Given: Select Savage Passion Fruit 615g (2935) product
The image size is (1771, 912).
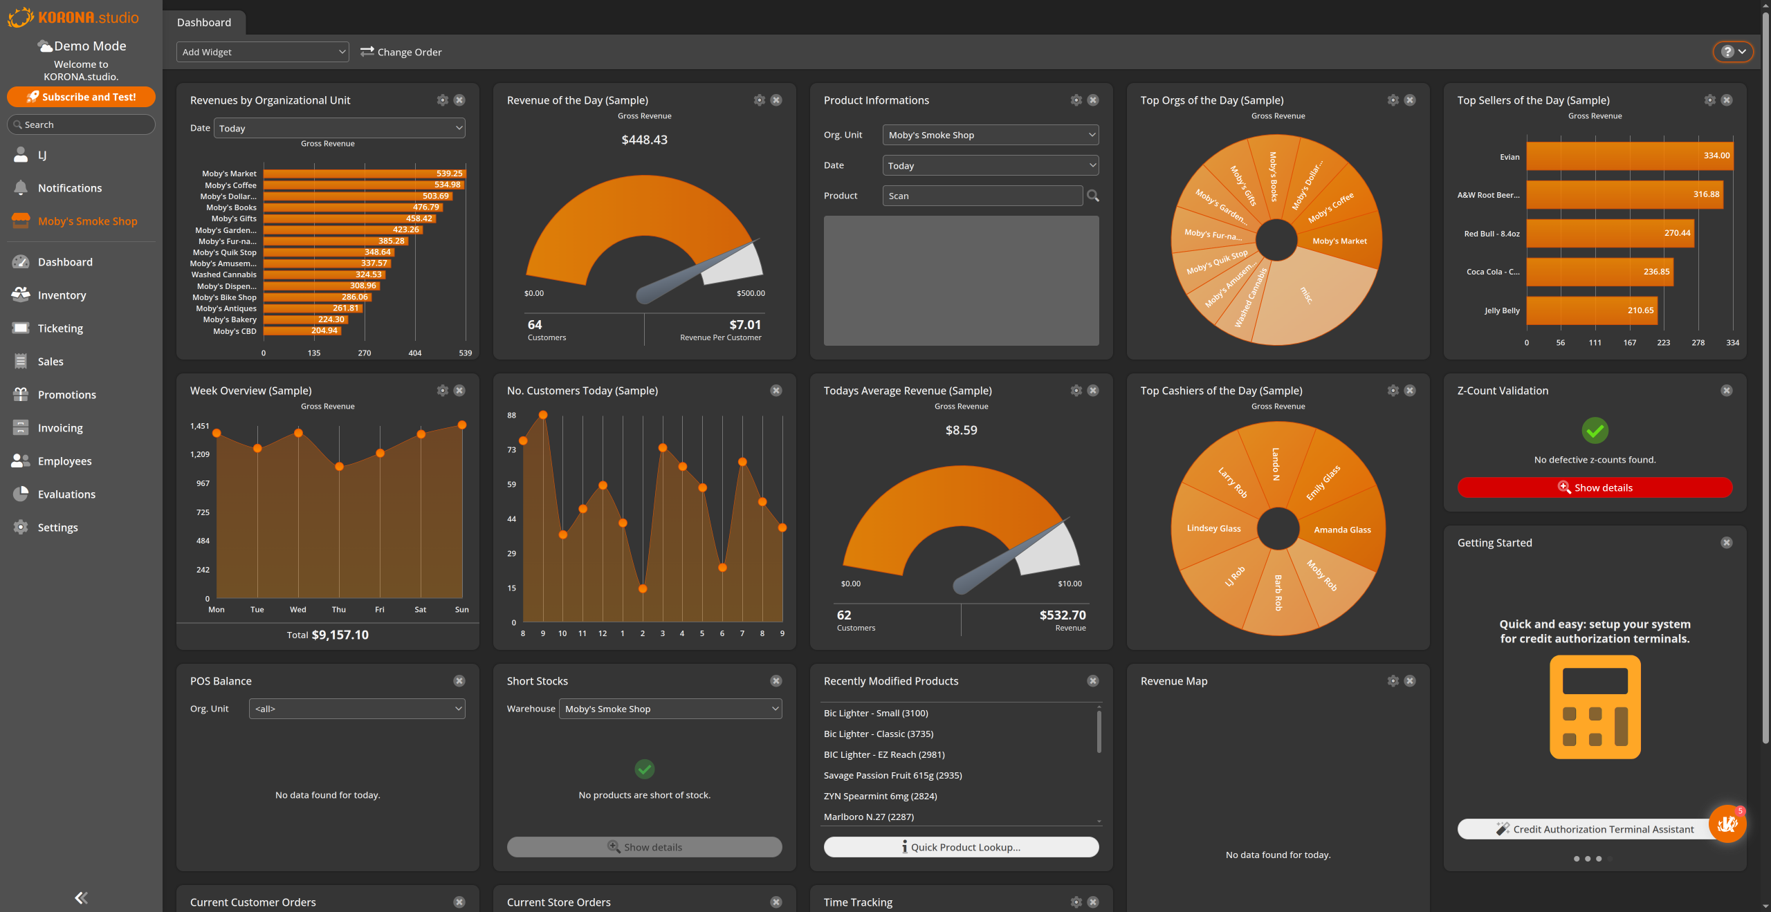Looking at the screenshot, I should pyautogui.click(x=893, y=775).
